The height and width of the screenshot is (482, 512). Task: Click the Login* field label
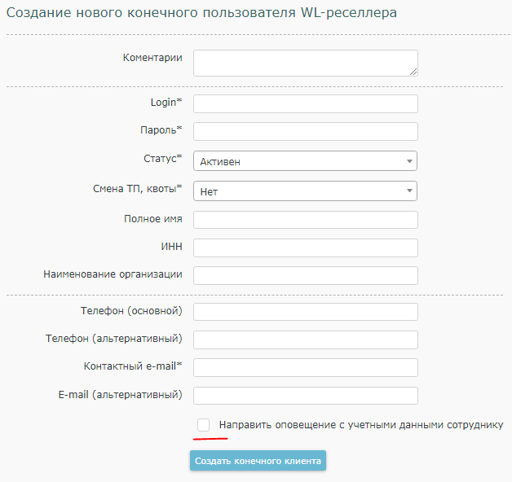click(166, 102)
